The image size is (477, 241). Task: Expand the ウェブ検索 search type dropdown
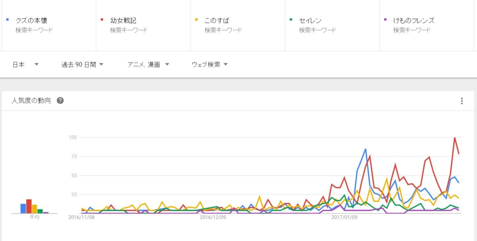click(x=210, y=64)
